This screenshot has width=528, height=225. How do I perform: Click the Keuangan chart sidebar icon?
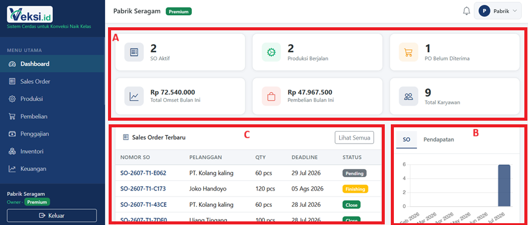12,169
